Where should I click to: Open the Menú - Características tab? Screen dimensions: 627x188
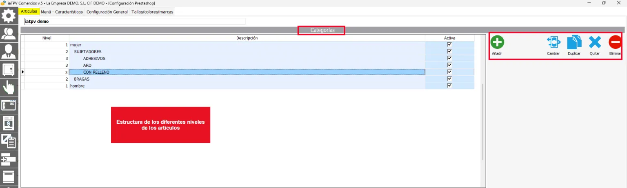point(62,12)
